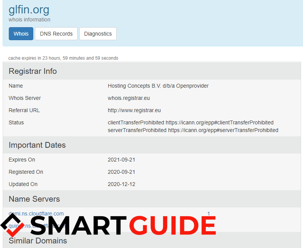Click the Updated On label
The width and height of the screenshot is (303, 248).
[x=23, y=184]
